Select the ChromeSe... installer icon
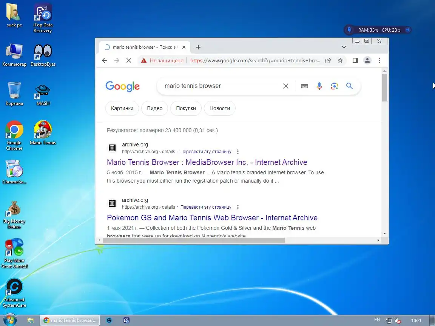This screenshot has height=326, width=435. [14, 172]
